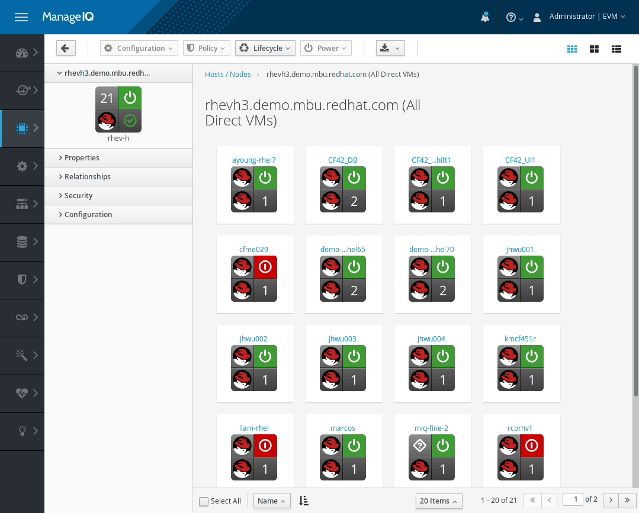639x513 pixels.
Task: Follow the Hosts / Nodes breadcrumb link
Action: coord(227,74)
